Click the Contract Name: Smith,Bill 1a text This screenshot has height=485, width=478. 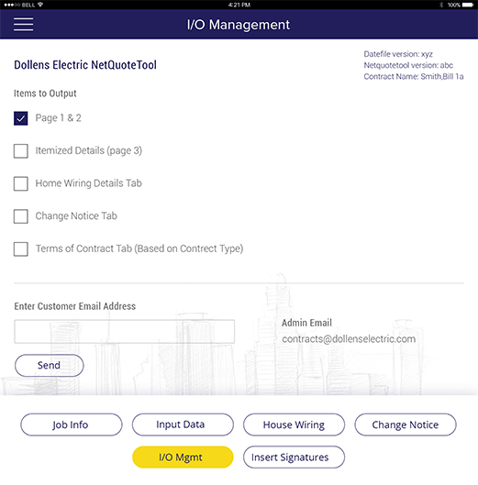(414, 76)
